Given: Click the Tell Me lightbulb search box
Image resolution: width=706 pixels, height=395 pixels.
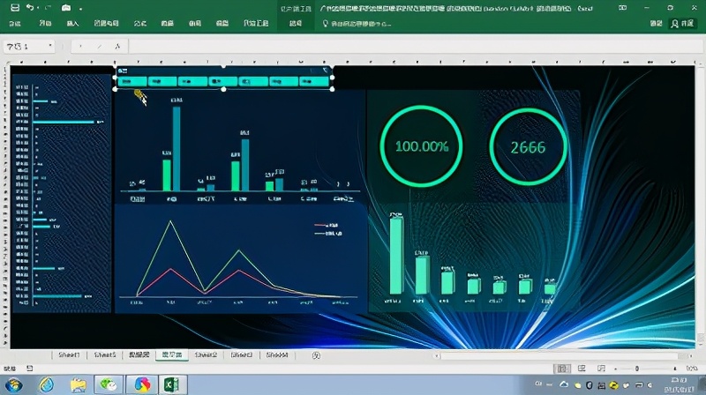Looking at the screenshot, I should click(357, 24).
